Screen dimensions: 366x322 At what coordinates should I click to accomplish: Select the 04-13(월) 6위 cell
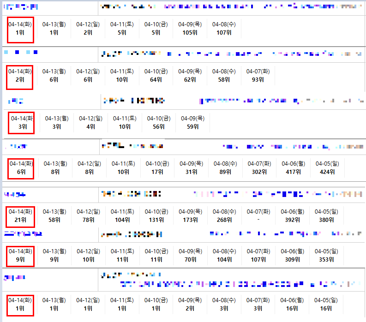[x=54, y=76]
